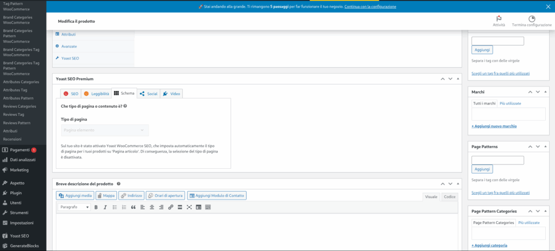Image resolution: width=555 pixels, height=251 pixels.
Task: Align text left in editor
Action: 143,208
